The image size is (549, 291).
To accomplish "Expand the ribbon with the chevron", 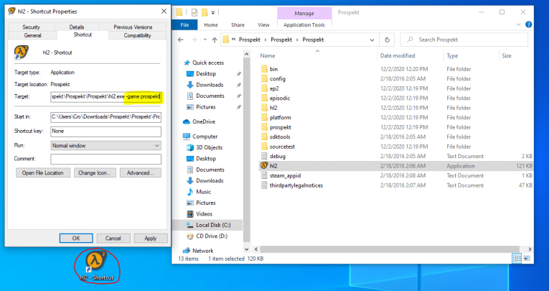I will (518, 24).
